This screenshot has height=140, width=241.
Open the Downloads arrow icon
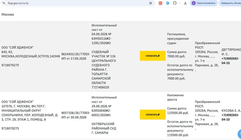pos(185,3)
